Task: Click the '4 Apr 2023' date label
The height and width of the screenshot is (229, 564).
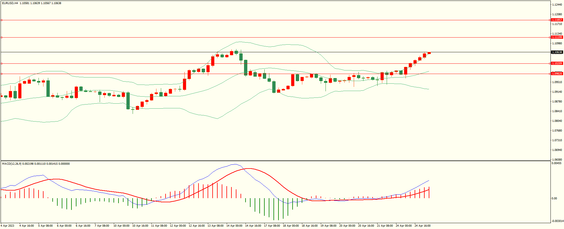Action: pos(7,226)
